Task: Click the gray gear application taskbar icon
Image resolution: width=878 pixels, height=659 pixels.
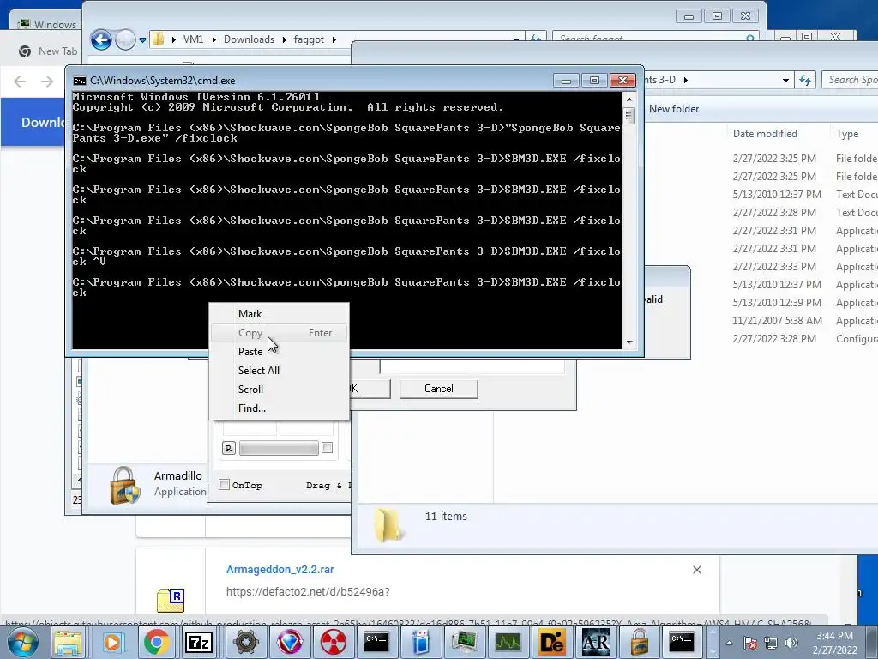Action: (245, 642)
